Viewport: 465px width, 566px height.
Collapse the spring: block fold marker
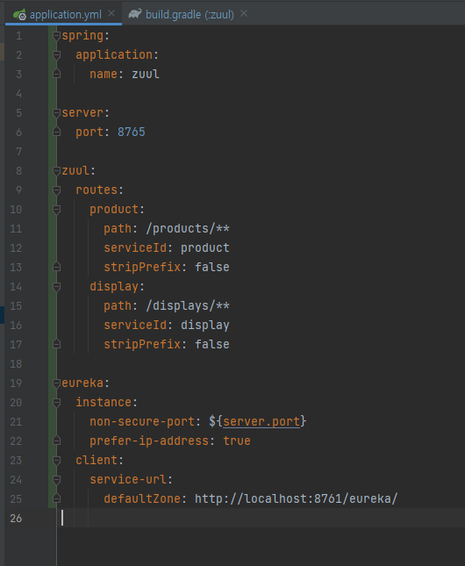(56, 36)
